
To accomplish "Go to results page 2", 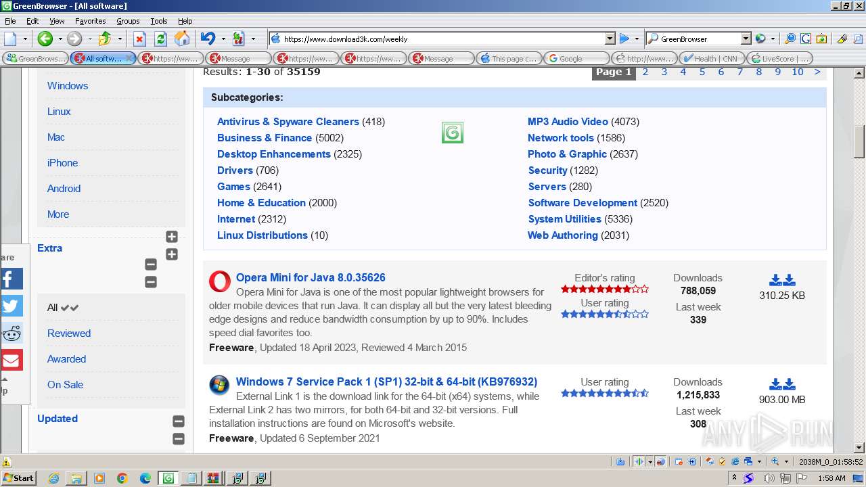I will coord(645,72).
